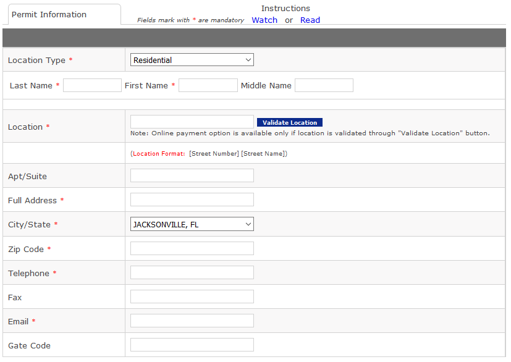The image size is (511, 362).
Task: Open the Read instructions link
Action: [x=310, y=20]
